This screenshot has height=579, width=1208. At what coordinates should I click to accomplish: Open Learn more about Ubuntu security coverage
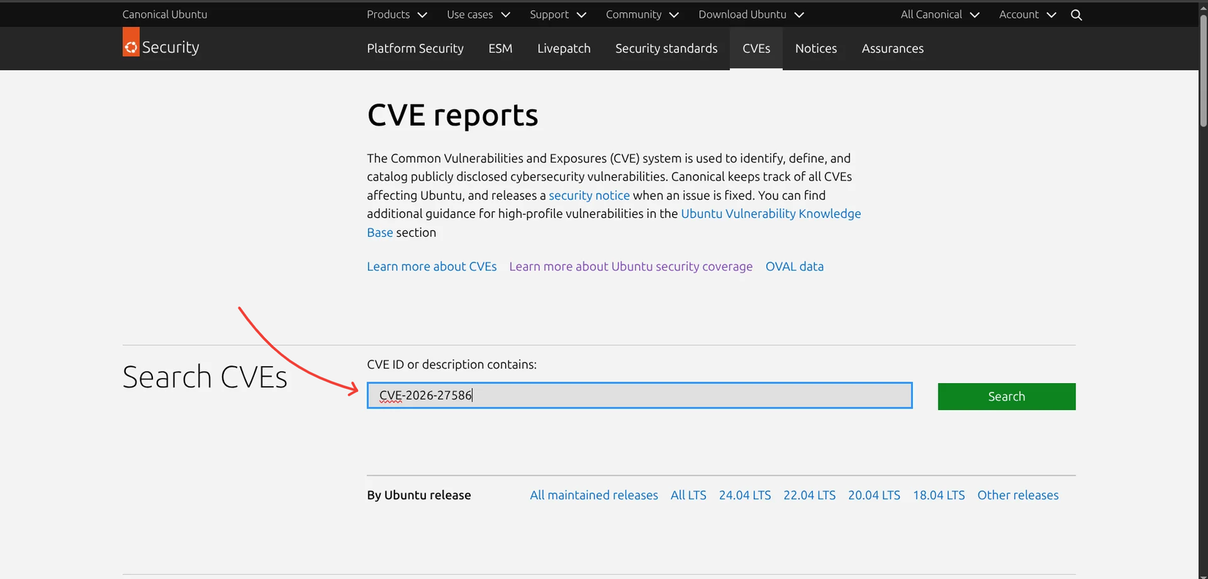(631, 266)
